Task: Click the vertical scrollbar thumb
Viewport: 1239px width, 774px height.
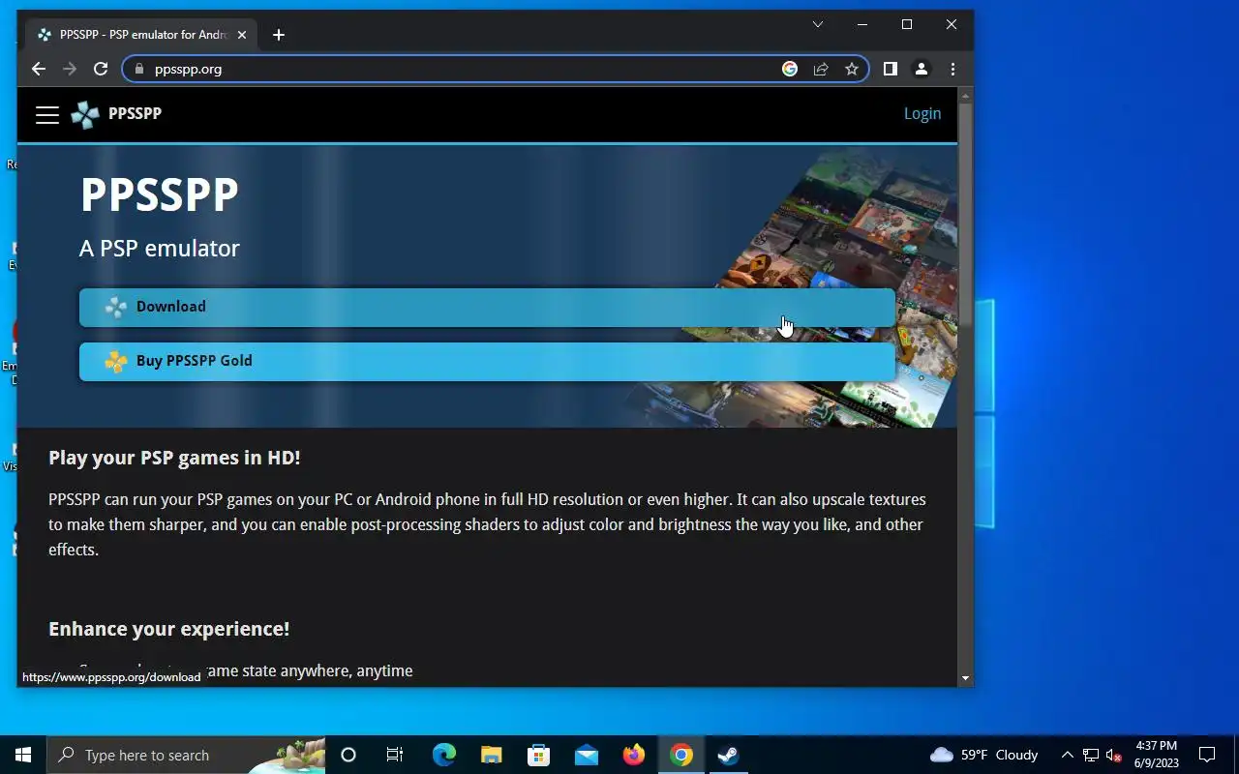Action: point(965,214)
